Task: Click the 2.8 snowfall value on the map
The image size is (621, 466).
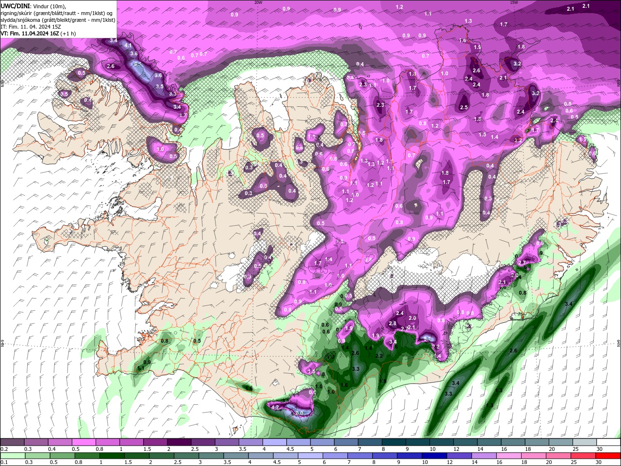Action: click(x=392, y=323)
